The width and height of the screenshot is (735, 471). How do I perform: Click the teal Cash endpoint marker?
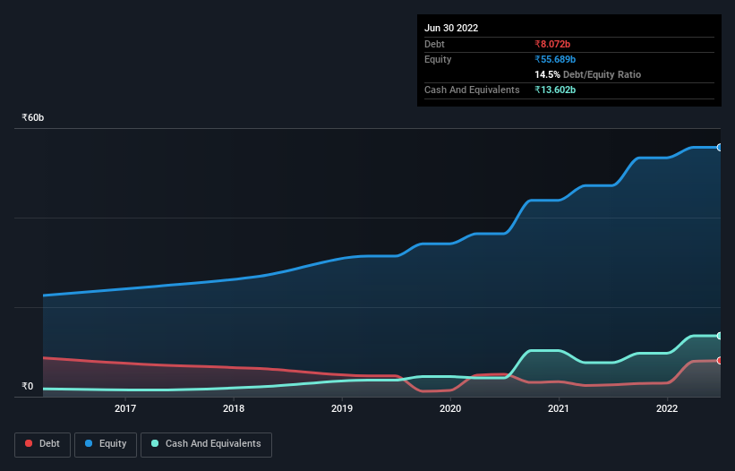click(720, 336)
